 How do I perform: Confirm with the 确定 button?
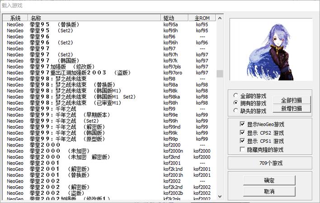(269, 180)
